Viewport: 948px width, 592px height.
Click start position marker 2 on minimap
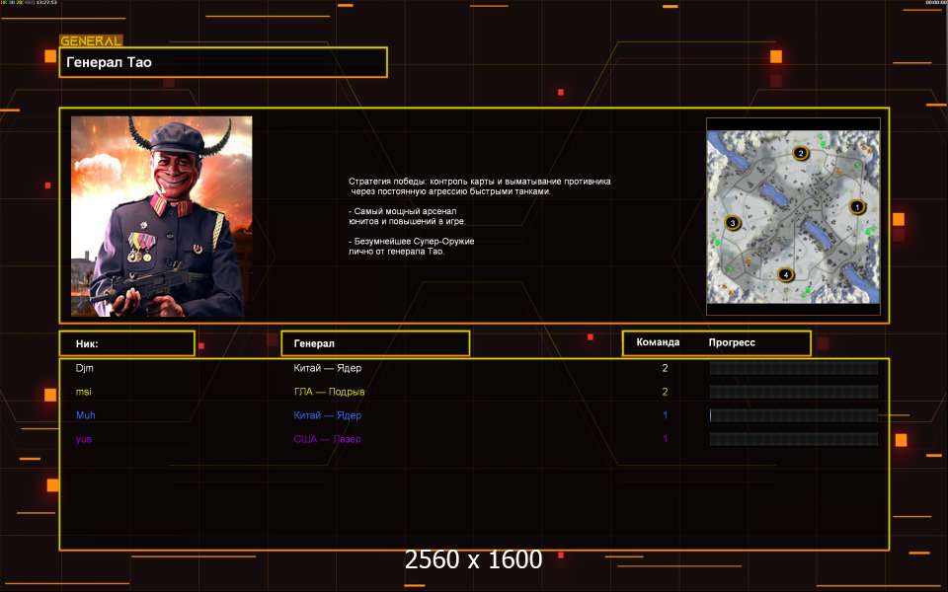point(801,153)
